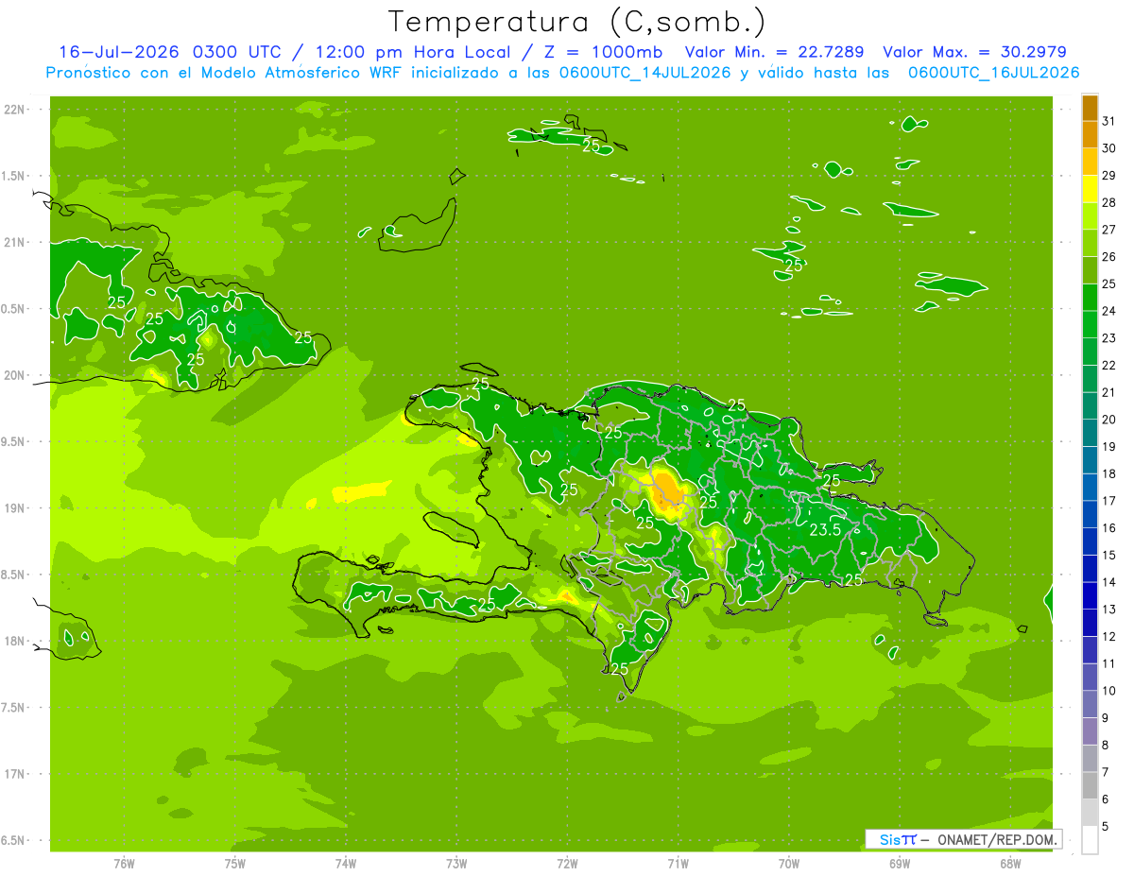Click the title "Temperatura (C,somb.)"
1134x876 pixels.
point(577,23)
